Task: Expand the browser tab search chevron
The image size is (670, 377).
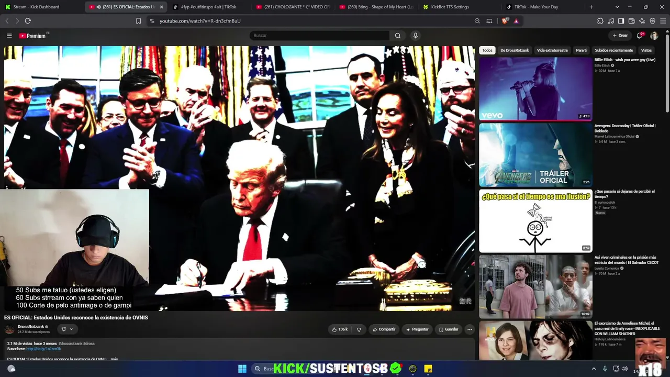Action: coord(617,7)
